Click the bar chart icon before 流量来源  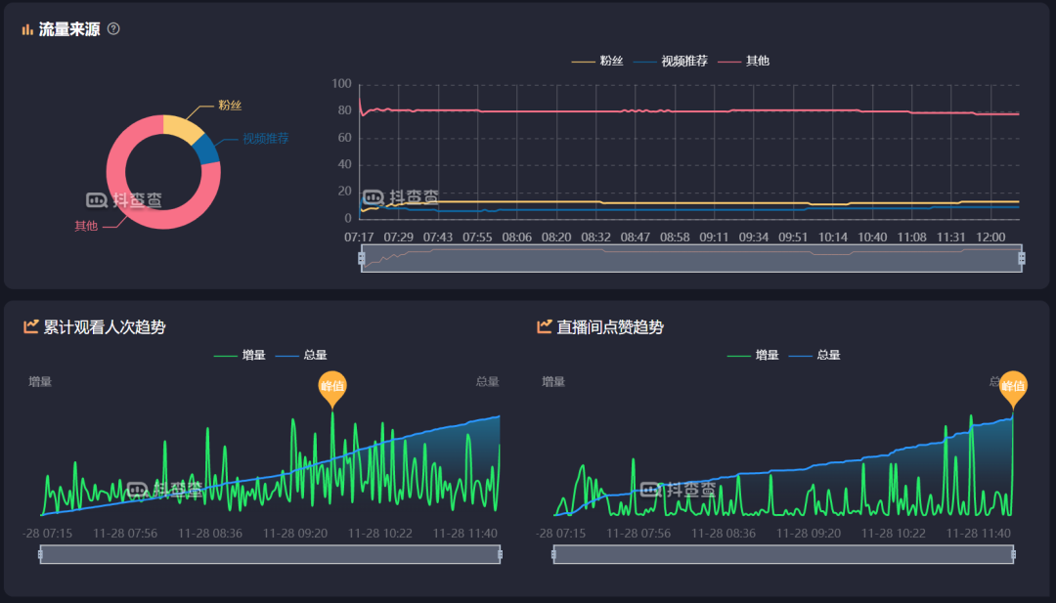click(27, 29)
